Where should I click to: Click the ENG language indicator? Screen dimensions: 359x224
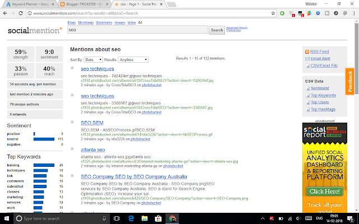coord(319,218)
